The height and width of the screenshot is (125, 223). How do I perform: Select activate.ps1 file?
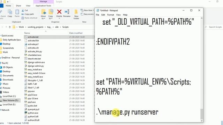(x=33, y=44)
